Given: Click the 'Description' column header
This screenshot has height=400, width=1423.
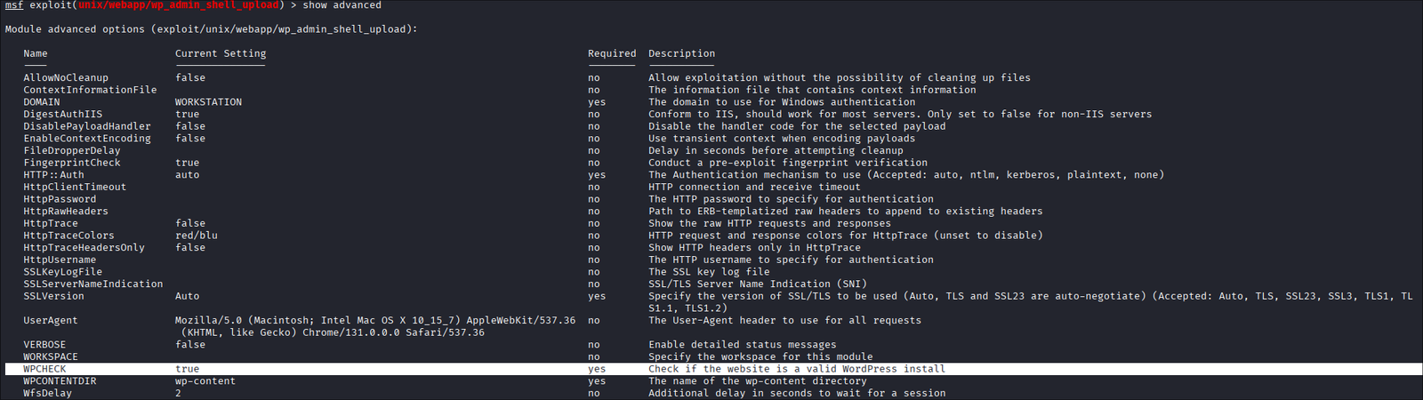Looking at the screenshot, I should click(x=681, y=53).
